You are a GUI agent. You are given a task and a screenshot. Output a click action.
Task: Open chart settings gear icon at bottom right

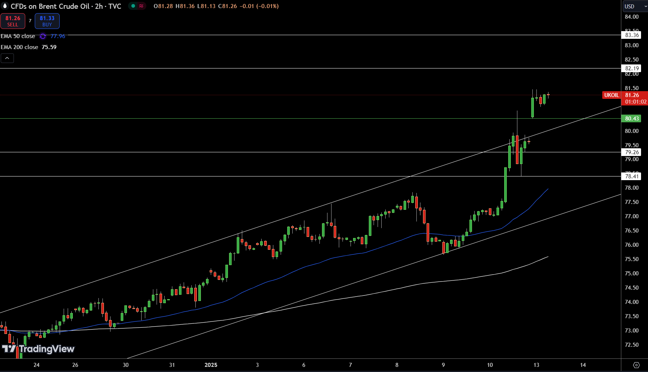click(x=636, y=365)
